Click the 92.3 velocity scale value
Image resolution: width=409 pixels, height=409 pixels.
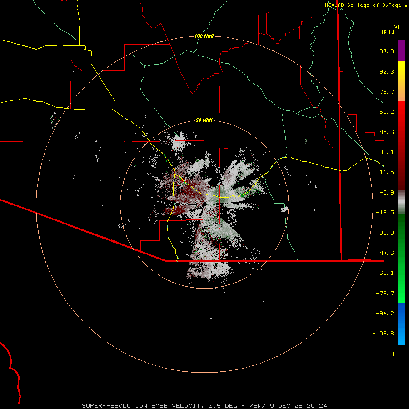(x=387, y=71)
